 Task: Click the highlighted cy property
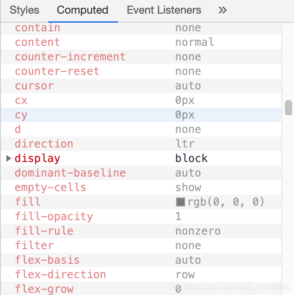click(21, 115)
